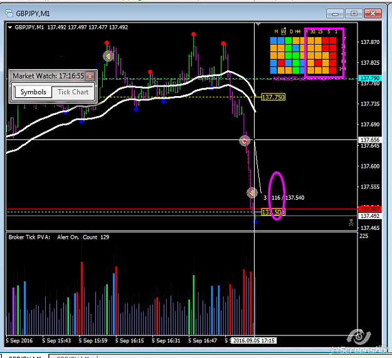Click the 116 / 137.540 crosshair measurement text
Viewport: 392px width, 358px height.
point(288,197)
